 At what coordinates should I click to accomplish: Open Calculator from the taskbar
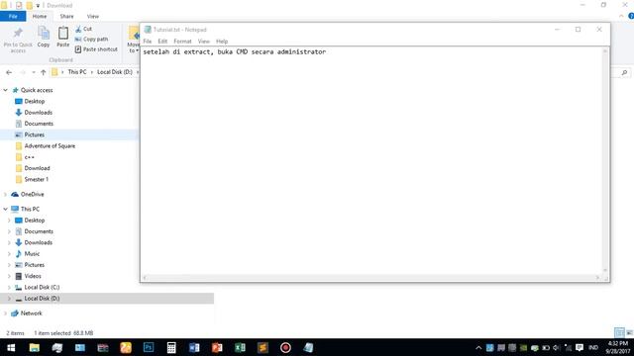pyautogui.click(x=171, y=347)
